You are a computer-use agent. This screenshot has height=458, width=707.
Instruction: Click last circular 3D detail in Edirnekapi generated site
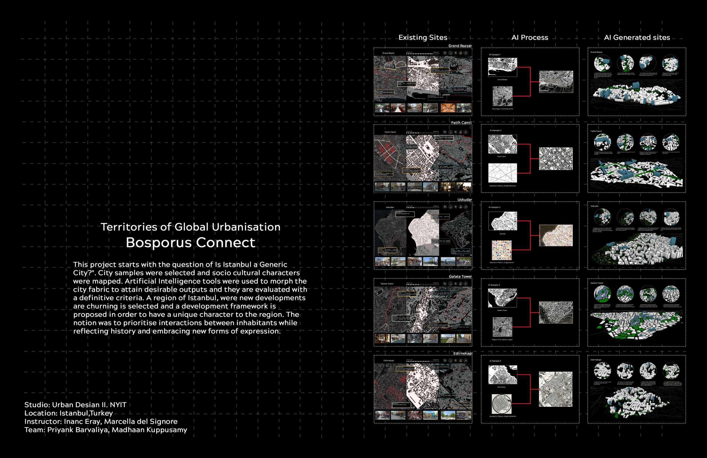tap(671, 371)
